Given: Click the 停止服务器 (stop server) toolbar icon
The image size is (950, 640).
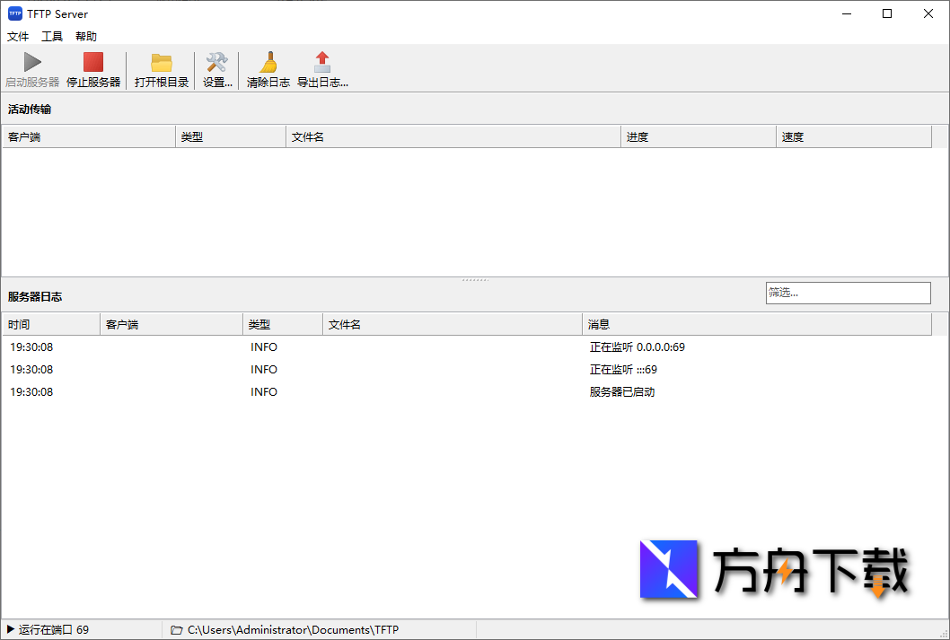Looking at the screenshot, I should tap(92, 61).
